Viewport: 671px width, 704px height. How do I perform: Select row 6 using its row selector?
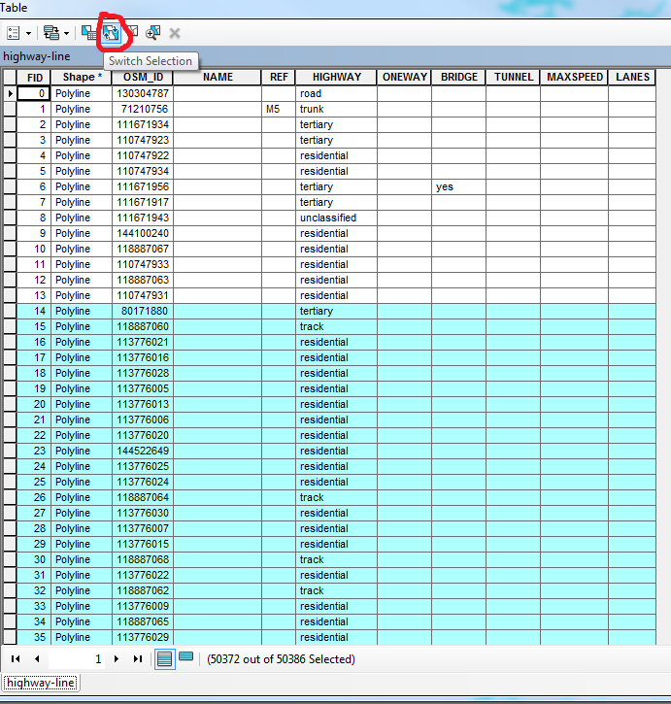click(x=10, y=186)
